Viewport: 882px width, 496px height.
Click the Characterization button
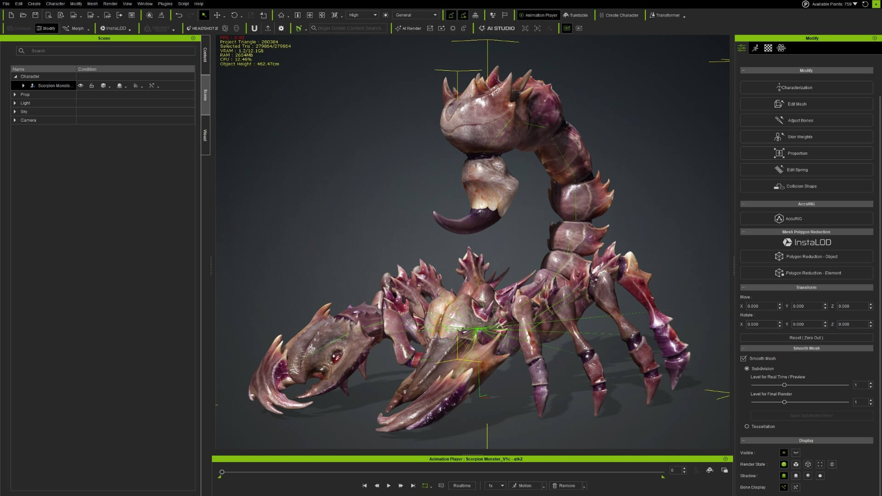click(806, 88)
